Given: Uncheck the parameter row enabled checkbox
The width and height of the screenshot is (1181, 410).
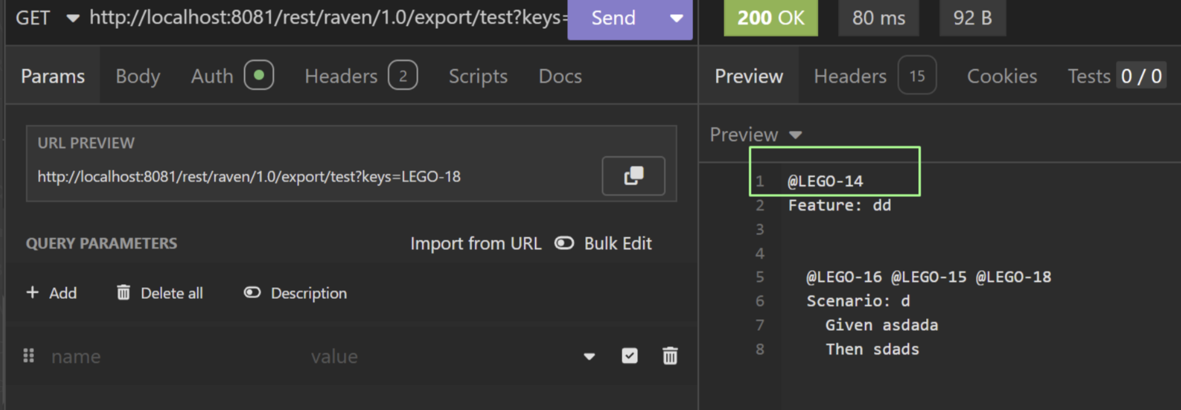Looking at the screenshot, I should click(629, 356).
